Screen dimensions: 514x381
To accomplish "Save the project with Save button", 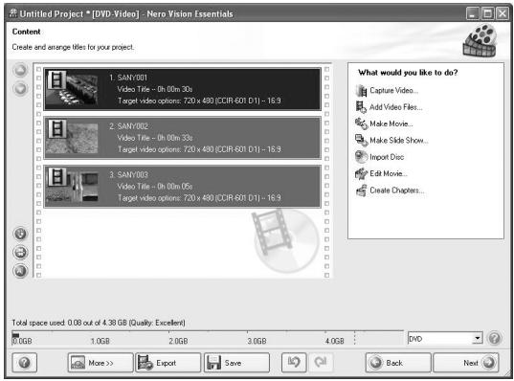I will 236,363.
